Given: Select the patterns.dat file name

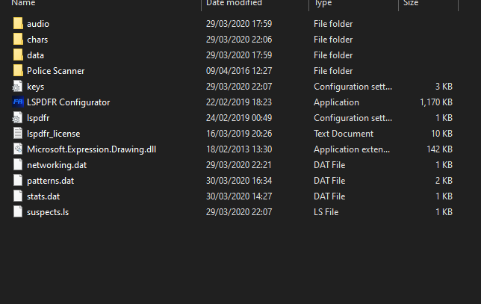Looking at the screenshot, I should point(52,181).
